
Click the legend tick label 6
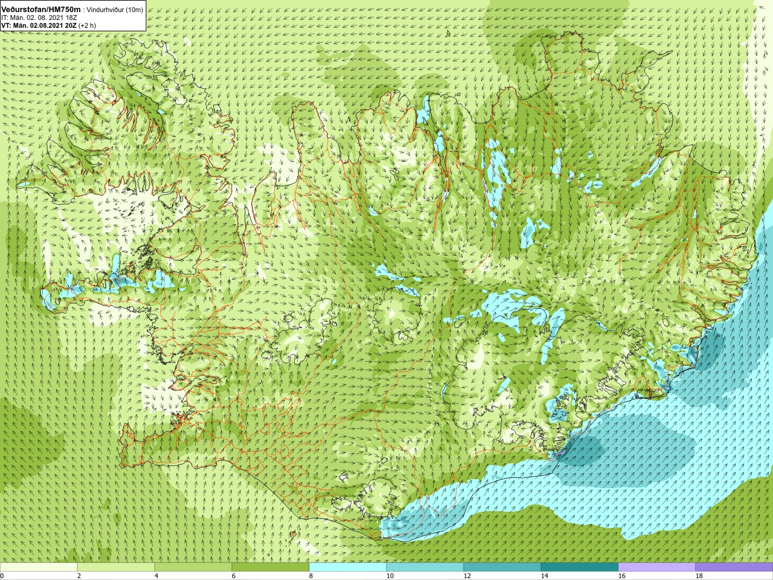pyautogui.click(x=234, y=576)
